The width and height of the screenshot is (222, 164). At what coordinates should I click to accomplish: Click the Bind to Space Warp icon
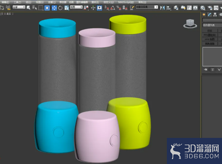click(8, 8)
